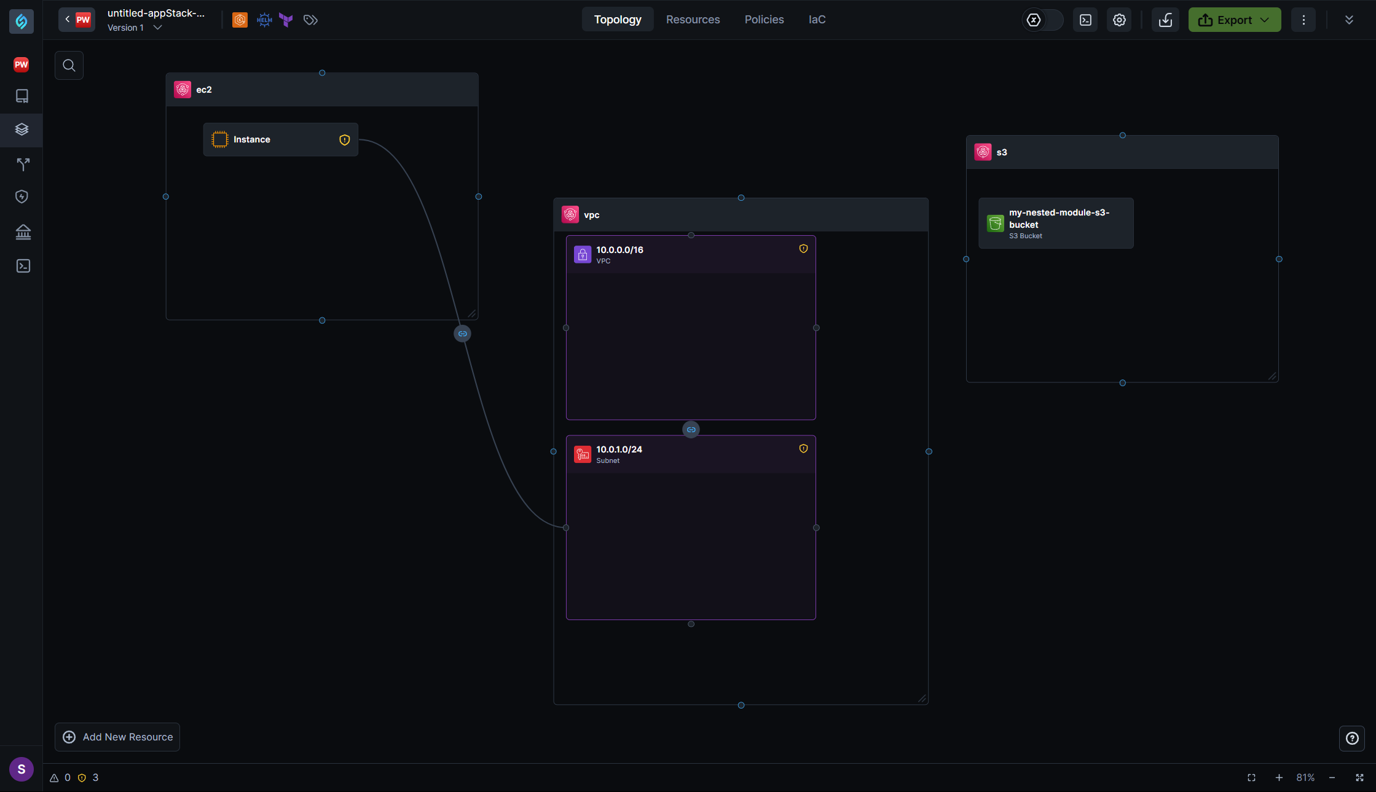Switch to the Topology tab
Viewport: 1376px width, 792px height.
pyautogui.click(x=618, y=20)
